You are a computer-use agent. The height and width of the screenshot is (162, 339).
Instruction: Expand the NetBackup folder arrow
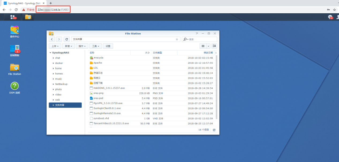click(x=53, y=84)
